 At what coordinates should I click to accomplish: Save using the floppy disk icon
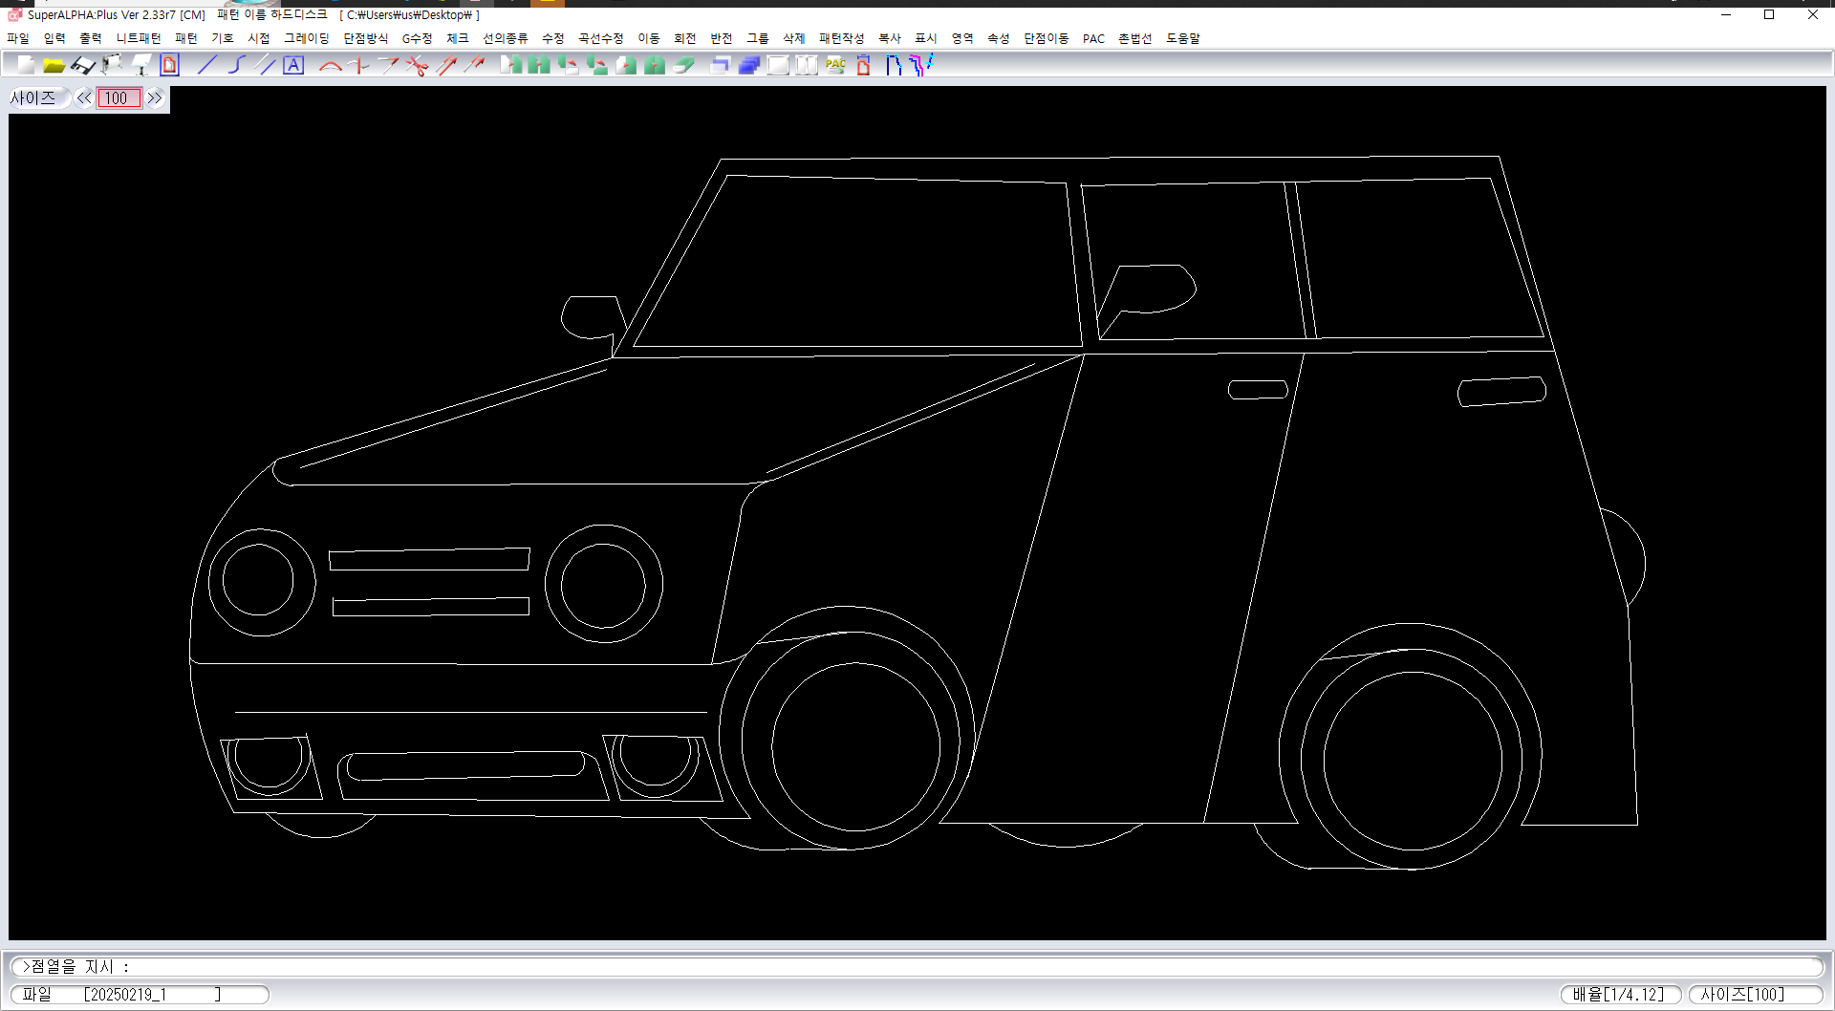[83, 65]
